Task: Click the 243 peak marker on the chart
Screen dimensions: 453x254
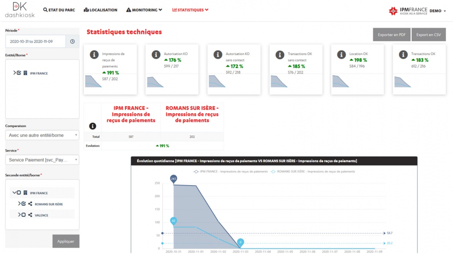Action: pos(173,179)
